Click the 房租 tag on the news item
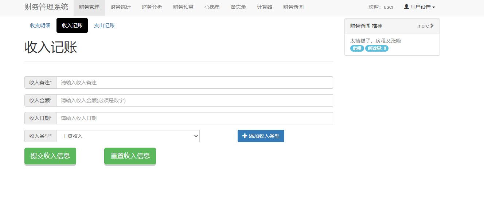Image resolution: width=484 pixels, height=220 pixels. click(x=356, y=48)
